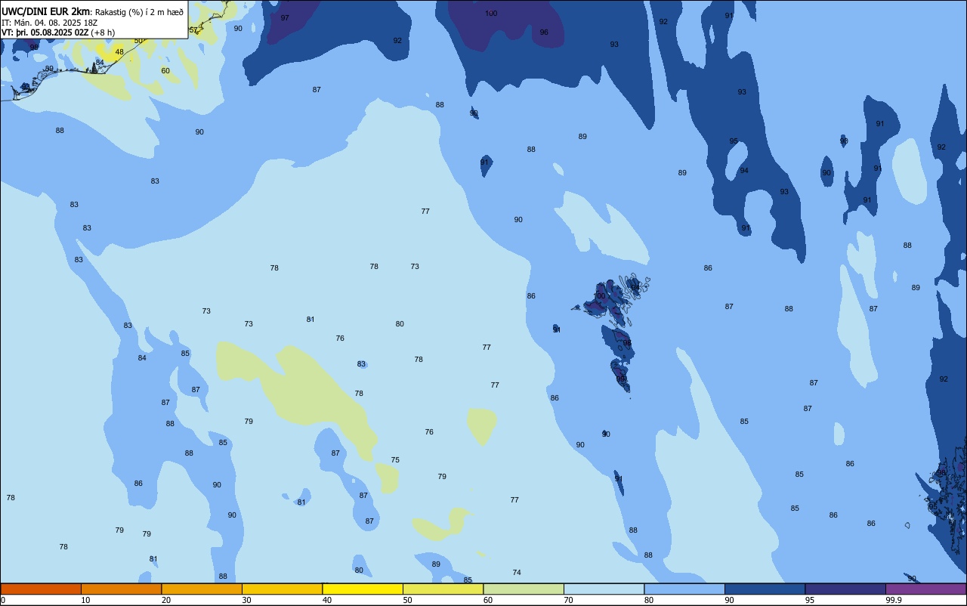The width and height of the screenshot is (967, 606).
Task: Pick the 95–99.9 deep indigo legend segment
Action: 845,589
